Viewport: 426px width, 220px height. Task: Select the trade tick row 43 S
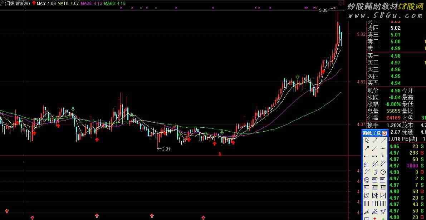[407, 204]
